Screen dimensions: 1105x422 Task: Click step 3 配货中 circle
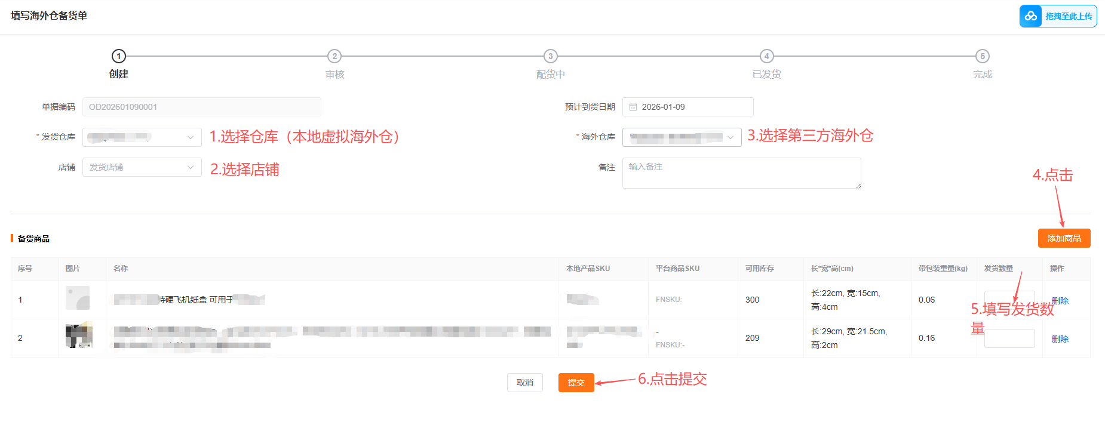[550, 56]
